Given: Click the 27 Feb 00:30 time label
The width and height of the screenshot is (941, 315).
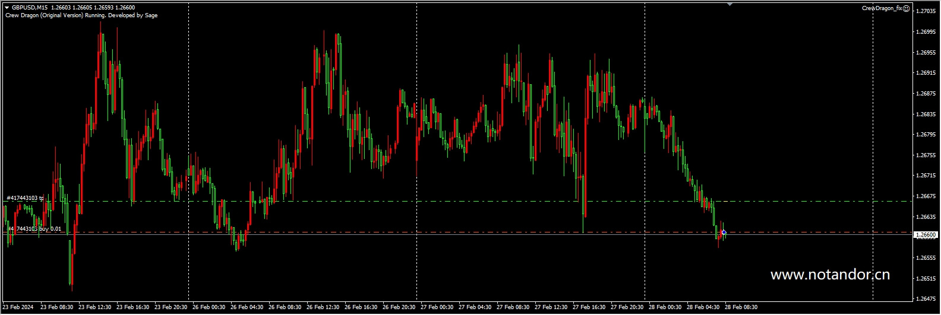Looking at the screenshot, I should [437, 307].
